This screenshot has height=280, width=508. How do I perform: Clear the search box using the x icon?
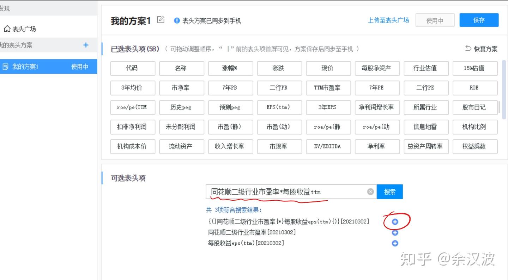pos(370,191)
